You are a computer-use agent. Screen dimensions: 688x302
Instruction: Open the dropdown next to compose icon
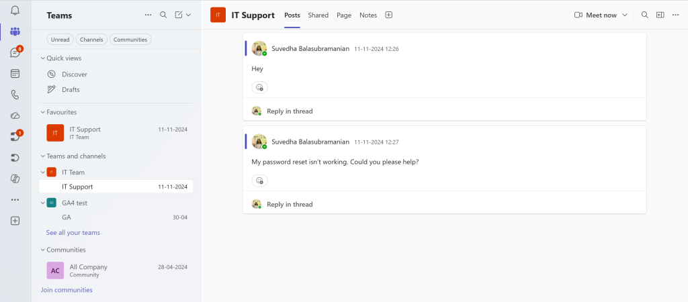[189, 15]
